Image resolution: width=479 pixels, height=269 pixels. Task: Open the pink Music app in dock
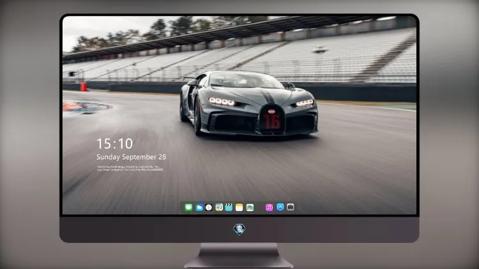[269, 207]
